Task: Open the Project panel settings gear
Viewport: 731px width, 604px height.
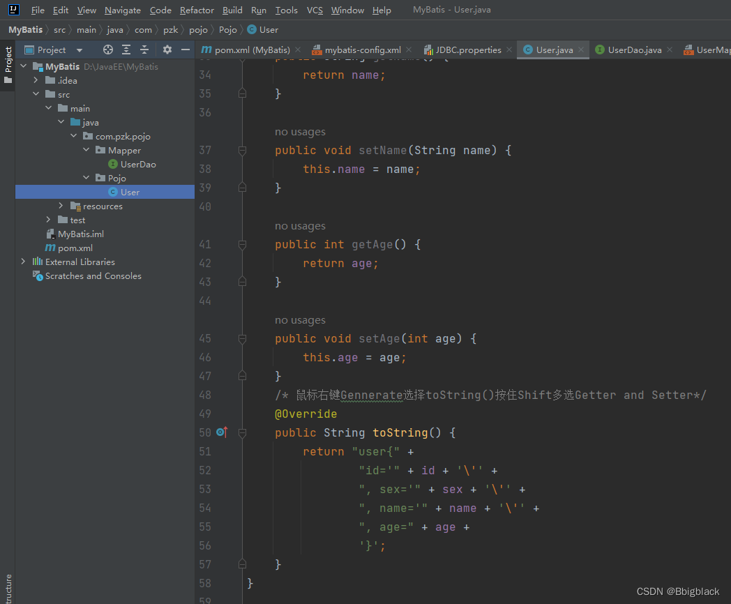Action: [x=167, y=50]
